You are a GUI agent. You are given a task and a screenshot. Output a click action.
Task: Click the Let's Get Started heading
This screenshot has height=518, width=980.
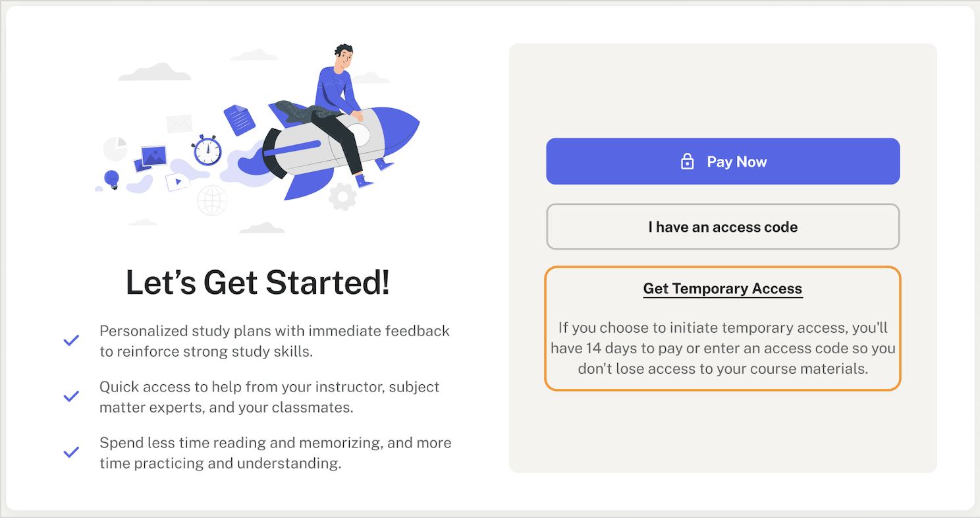257,282
